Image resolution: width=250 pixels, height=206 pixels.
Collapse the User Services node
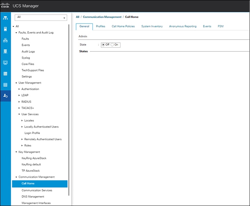pos(19,114)
